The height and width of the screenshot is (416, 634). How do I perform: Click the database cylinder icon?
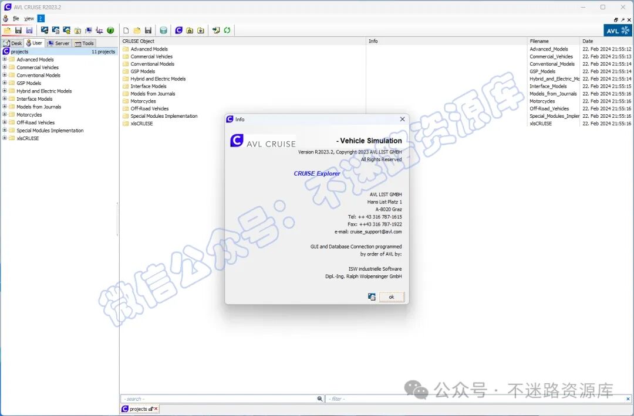point(163,30)
